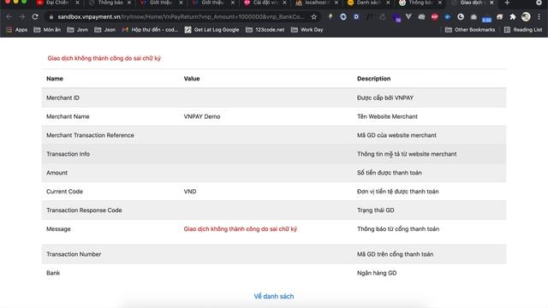Viewport: 548px width, 308px height.
Task: Click the red ABP extension icon
Action: pyautogui.click(x=434, y=17)
